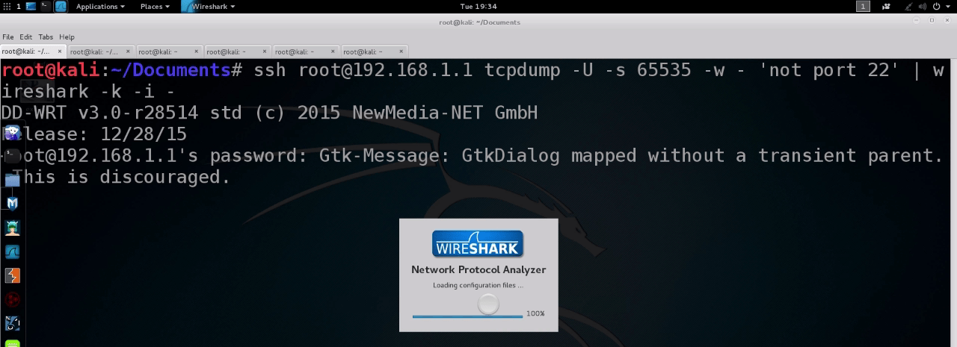Image resolution: width=957 pixels, height=347 pixels.
Task: Open the Applications menu
Action: tap(100, 6)
